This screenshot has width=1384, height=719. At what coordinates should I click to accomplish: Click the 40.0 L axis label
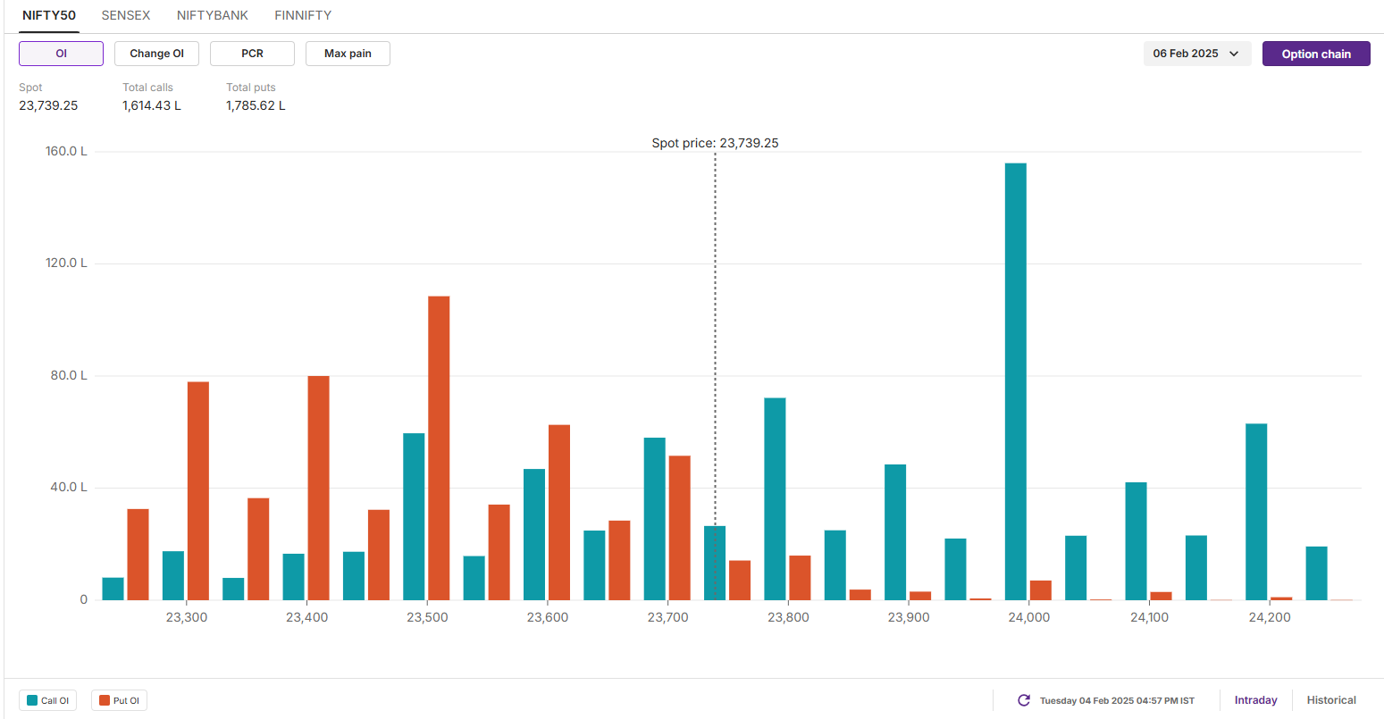click(69, 487)
